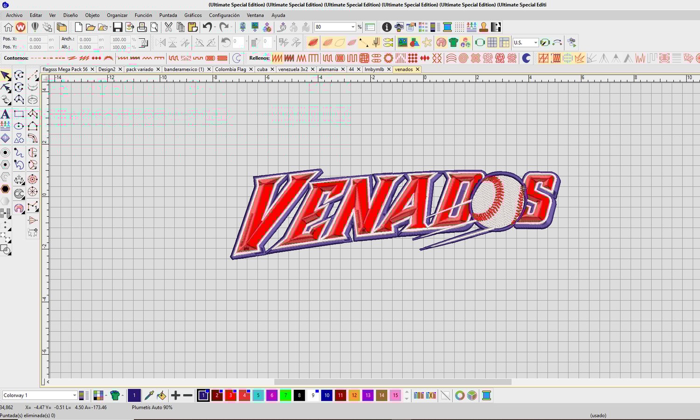Click the Print printer icon
This screenshot has height=420, width=700.
tap(142, 27)
